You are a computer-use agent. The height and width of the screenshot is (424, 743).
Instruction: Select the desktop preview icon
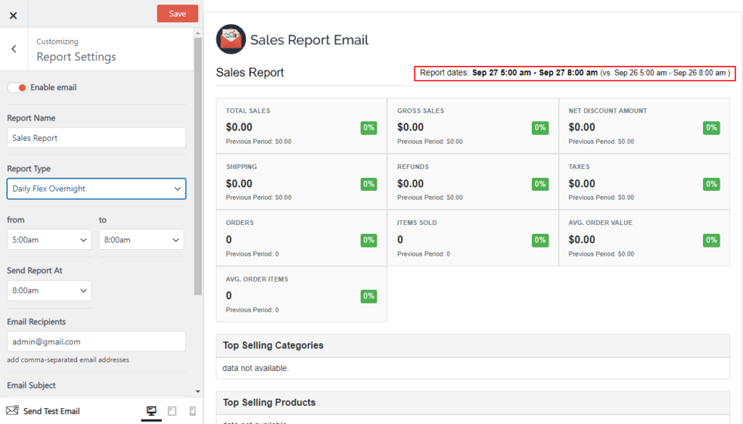coord(151,410)
